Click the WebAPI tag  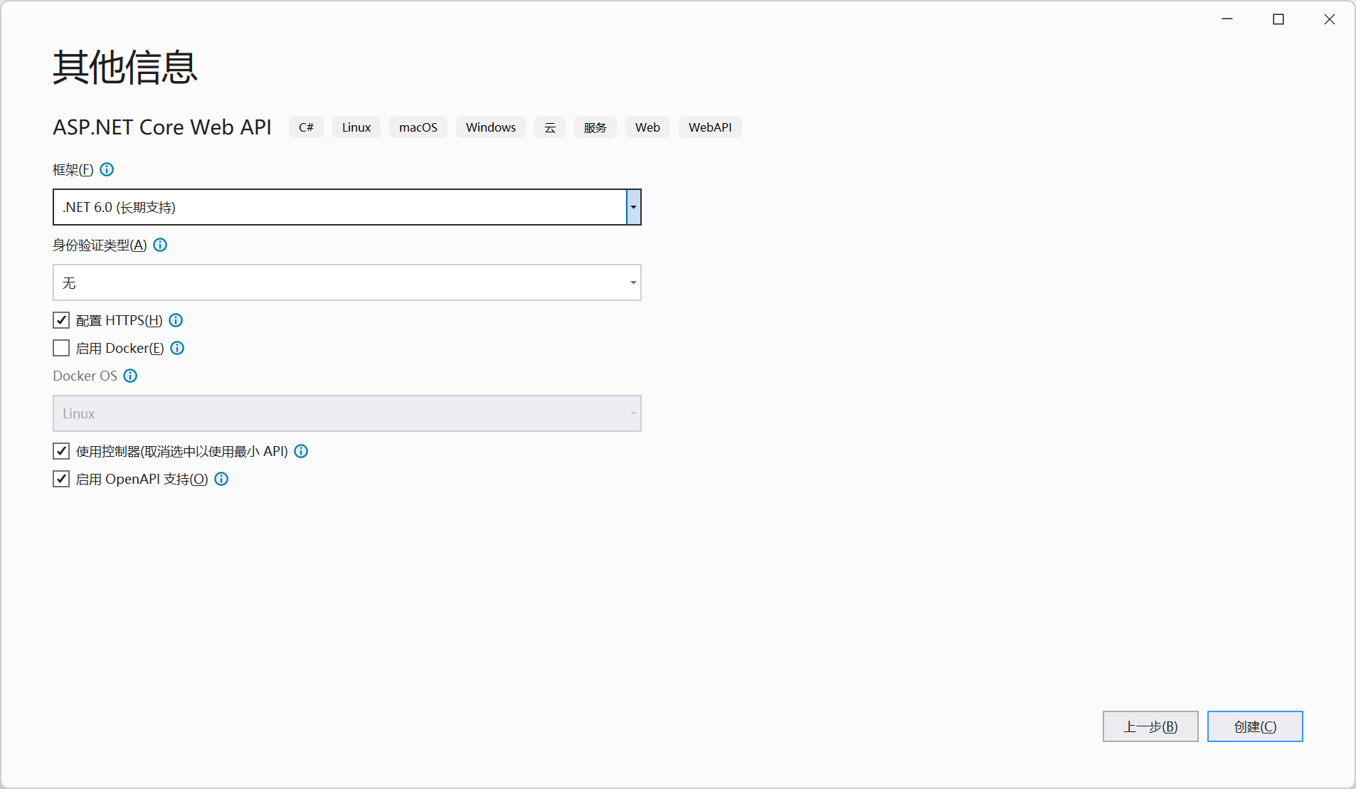[x=710, y=127]
